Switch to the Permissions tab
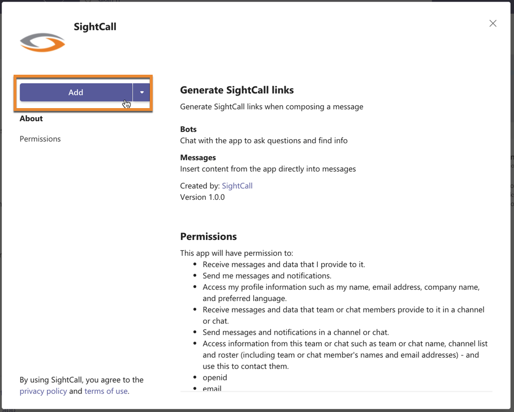 point(40,139)
